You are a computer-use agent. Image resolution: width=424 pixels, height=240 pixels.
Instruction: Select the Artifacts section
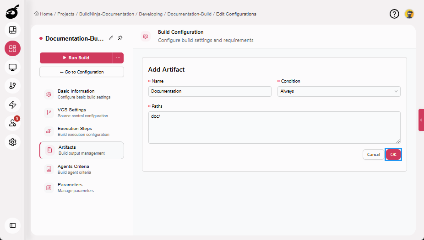pos(82,150)
